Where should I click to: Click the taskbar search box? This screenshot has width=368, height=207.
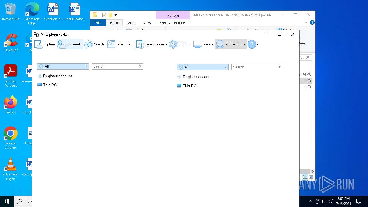[x=23, y=201]
